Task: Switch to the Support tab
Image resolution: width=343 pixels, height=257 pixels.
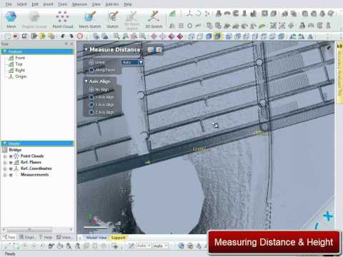Action: (118, 238)
